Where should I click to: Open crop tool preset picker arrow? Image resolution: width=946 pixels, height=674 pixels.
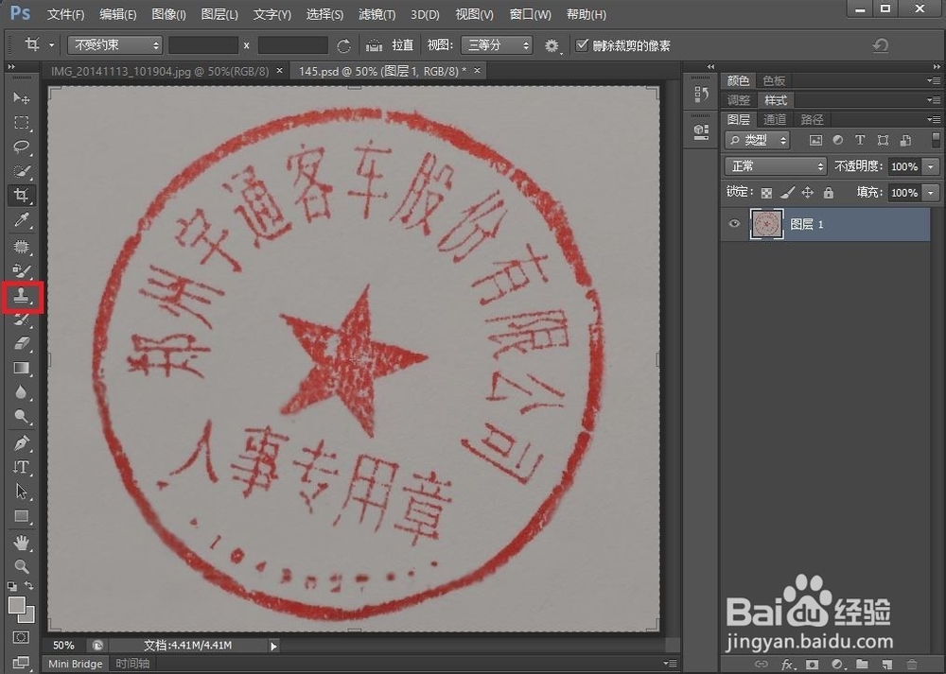[51, 45]
